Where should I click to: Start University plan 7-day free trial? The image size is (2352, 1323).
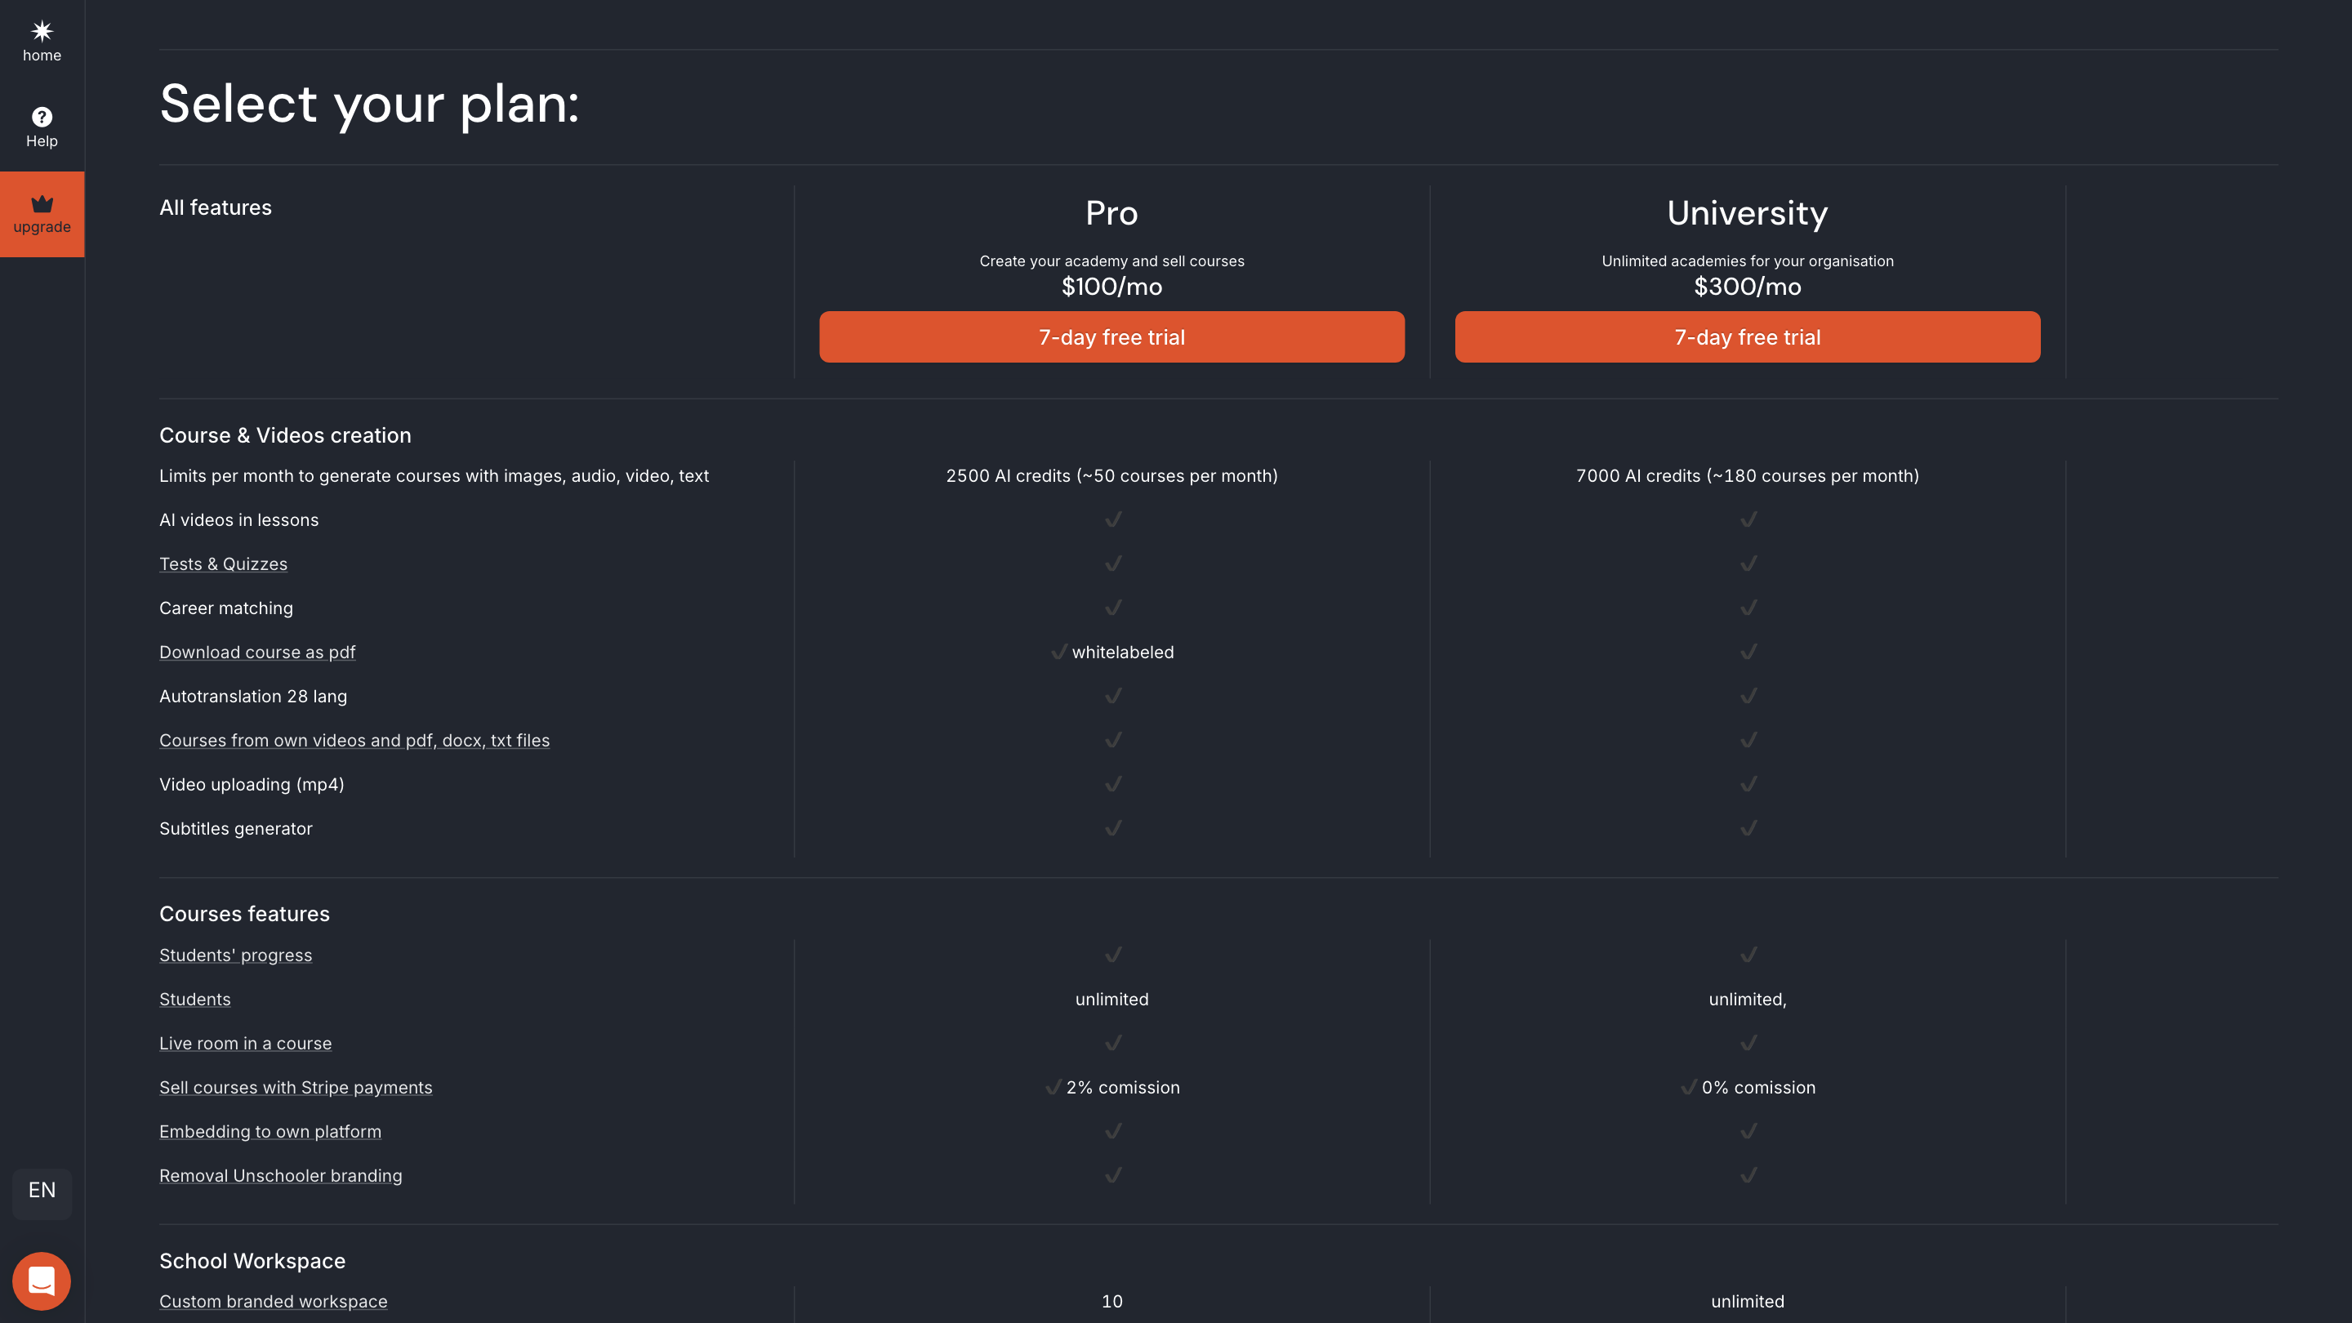(x=1747, y=337)
